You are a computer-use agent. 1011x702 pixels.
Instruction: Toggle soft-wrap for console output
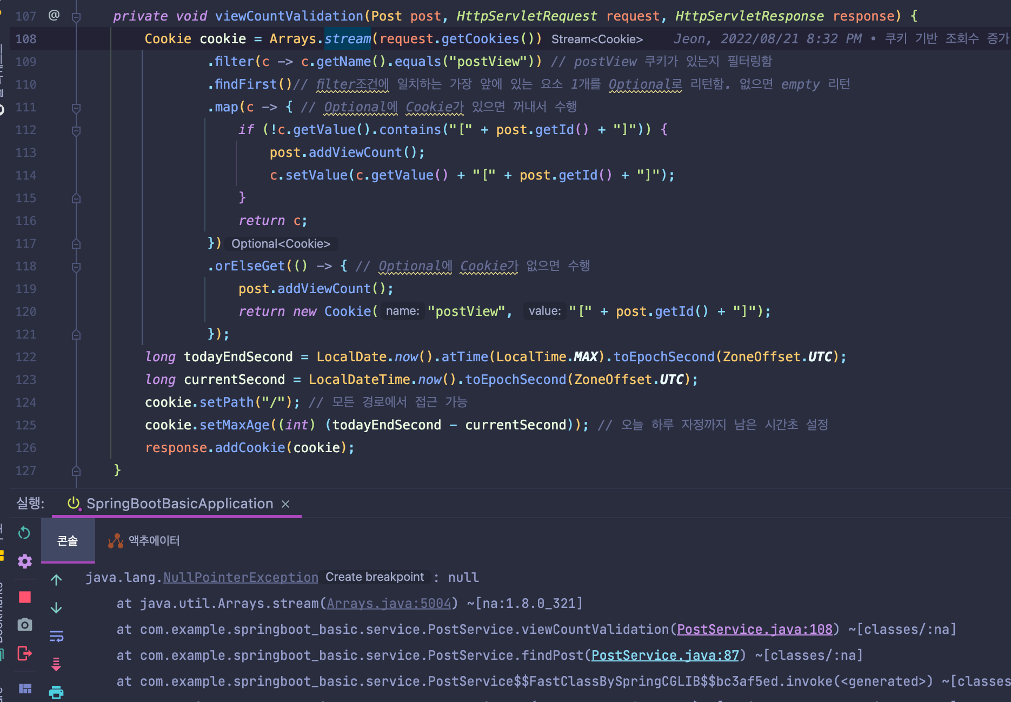(x=56, y=637)
